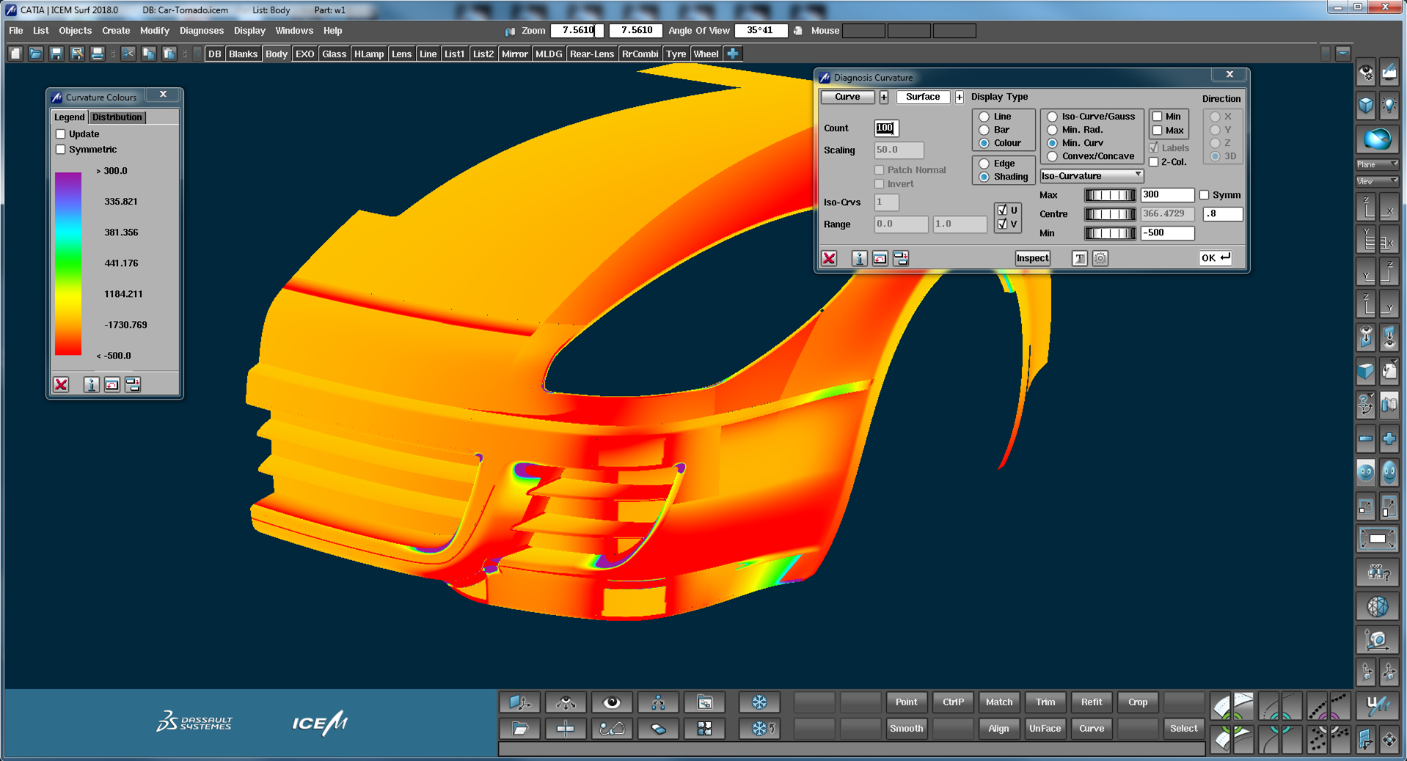1407x761 pixels.
Task: Expand the Plane dropdown in right sidebar
Action: 1377,164
